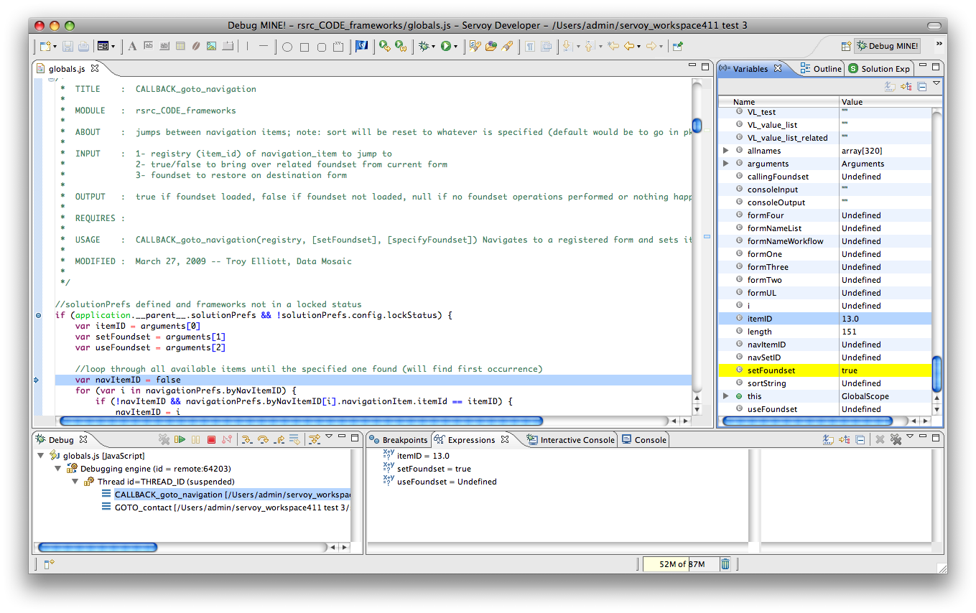Click the Back navigation arrow
The width and height of the screenshot is (976, 613).
click(x=629, y=47)
